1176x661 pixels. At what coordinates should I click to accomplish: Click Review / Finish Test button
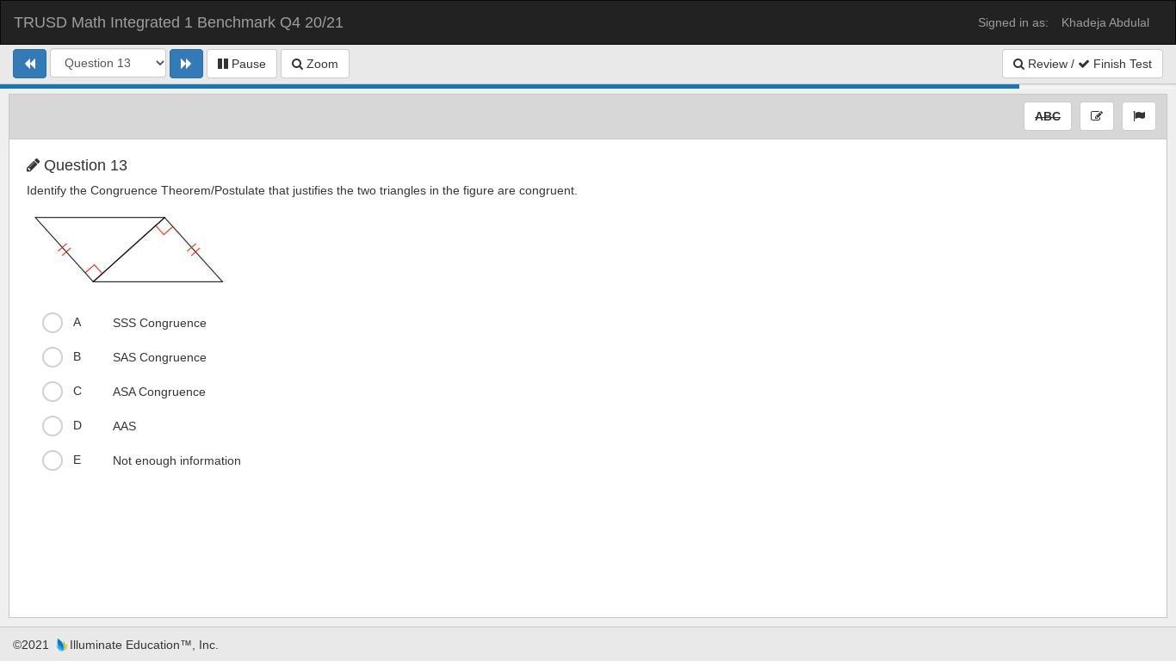click(1082, 64)
